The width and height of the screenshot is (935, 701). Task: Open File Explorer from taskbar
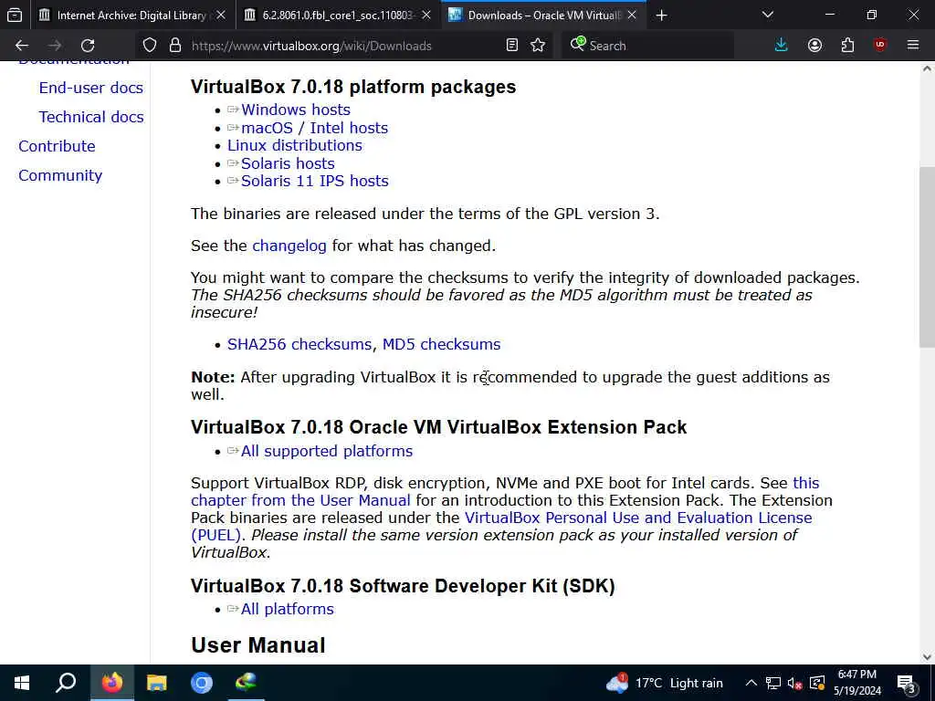point(157,683)
